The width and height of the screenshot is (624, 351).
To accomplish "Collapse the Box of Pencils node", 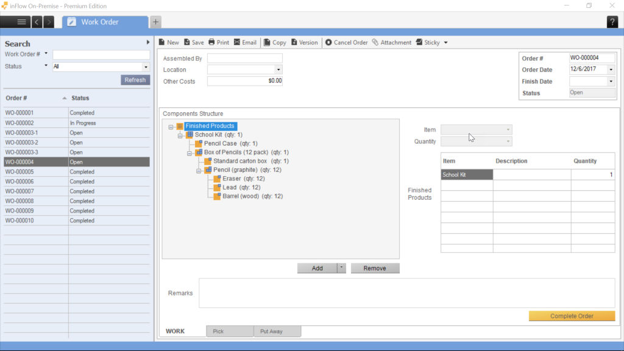I will coord(190,153).
